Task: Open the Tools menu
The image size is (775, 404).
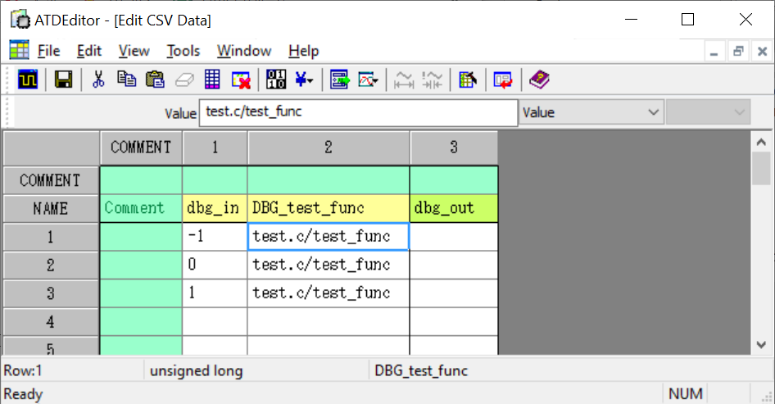Action: tap(183, 51)
